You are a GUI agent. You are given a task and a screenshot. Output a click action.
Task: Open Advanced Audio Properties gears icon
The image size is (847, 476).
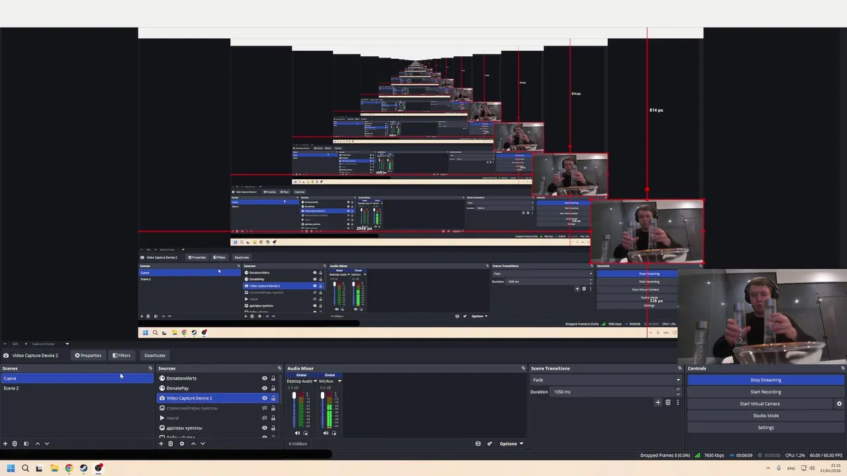490,444
